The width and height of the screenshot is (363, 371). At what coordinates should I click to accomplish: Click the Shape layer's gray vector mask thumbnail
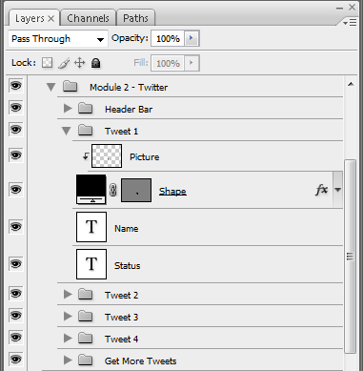(x=136, y=190)
